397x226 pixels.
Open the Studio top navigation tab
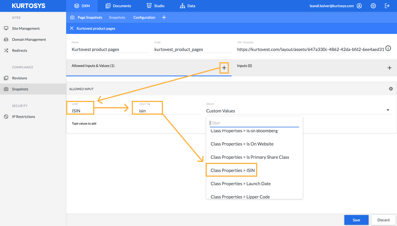pos(155,6)
